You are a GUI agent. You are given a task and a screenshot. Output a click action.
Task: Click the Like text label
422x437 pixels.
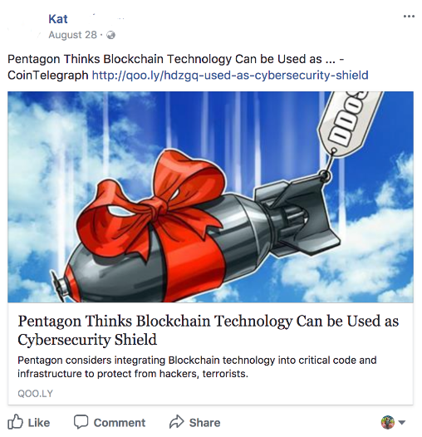click(39, 423)
